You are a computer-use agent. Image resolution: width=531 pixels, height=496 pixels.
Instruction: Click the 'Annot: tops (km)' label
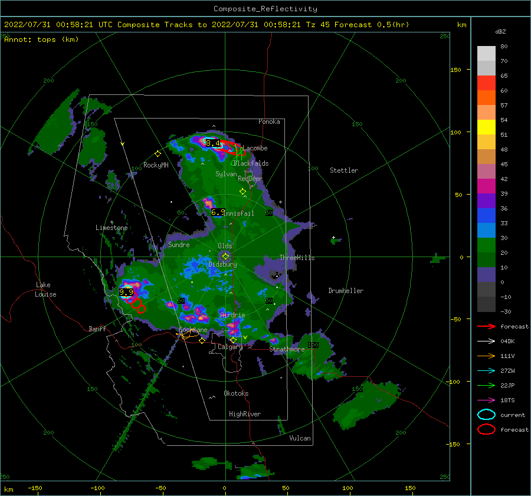tap(41, 40)
